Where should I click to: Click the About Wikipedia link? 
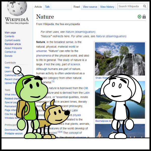pyautogui.click(x=13, y=48)
